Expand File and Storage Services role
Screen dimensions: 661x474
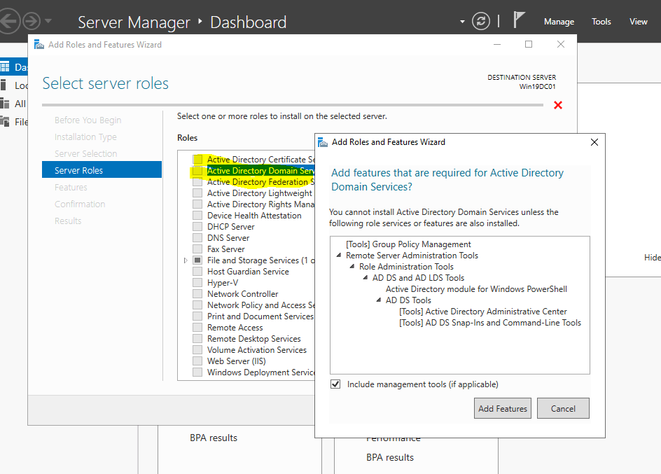click(186, 260)
